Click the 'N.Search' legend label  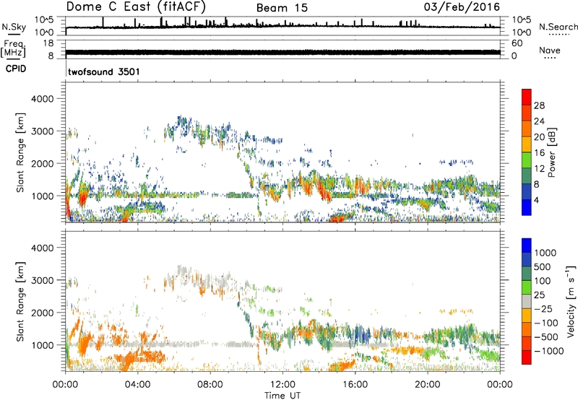click(558, 27)
